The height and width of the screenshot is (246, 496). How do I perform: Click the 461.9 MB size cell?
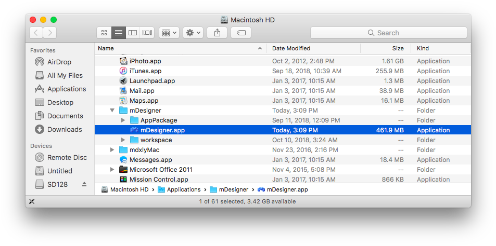click(390, 130)
